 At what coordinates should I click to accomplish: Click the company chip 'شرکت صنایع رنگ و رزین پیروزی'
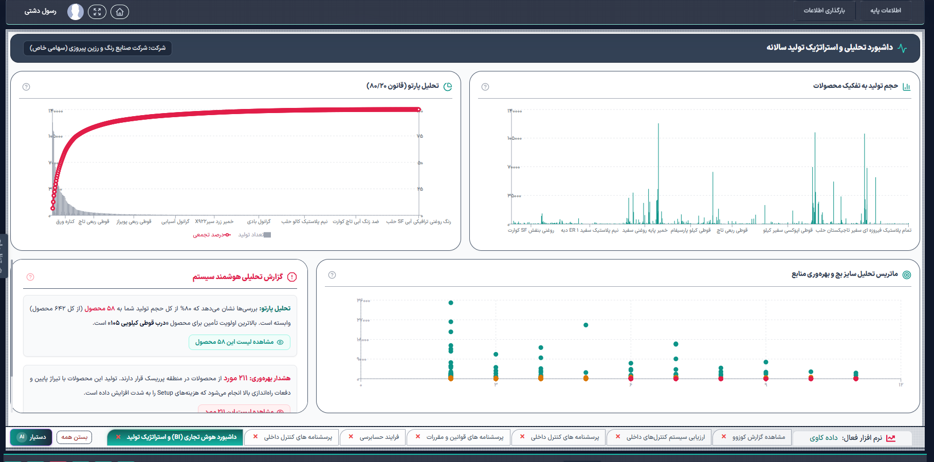point(98,48)
